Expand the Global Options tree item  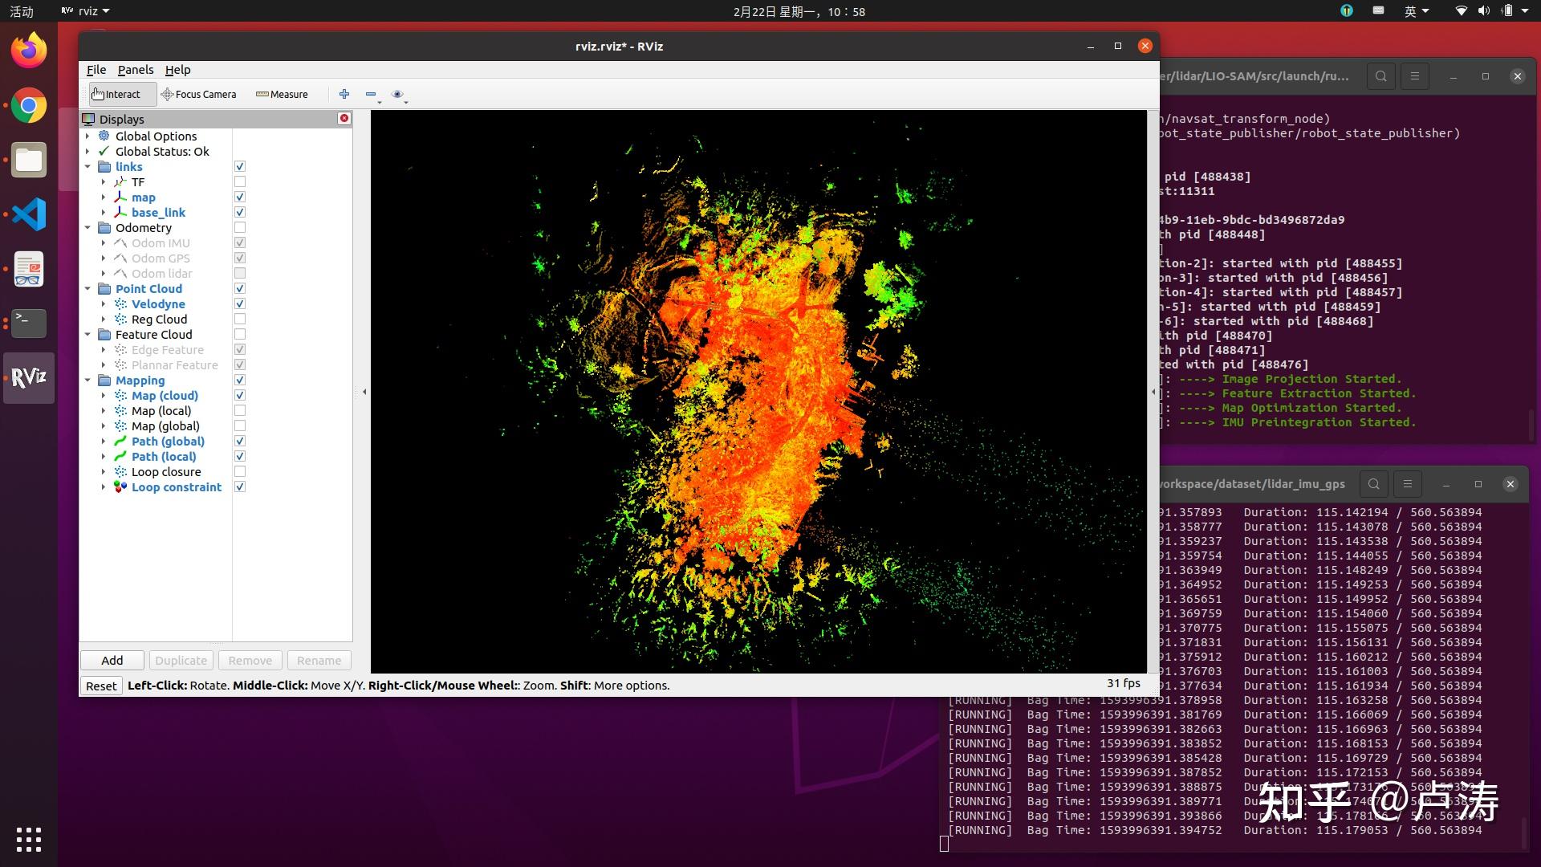tap(87, 136)
